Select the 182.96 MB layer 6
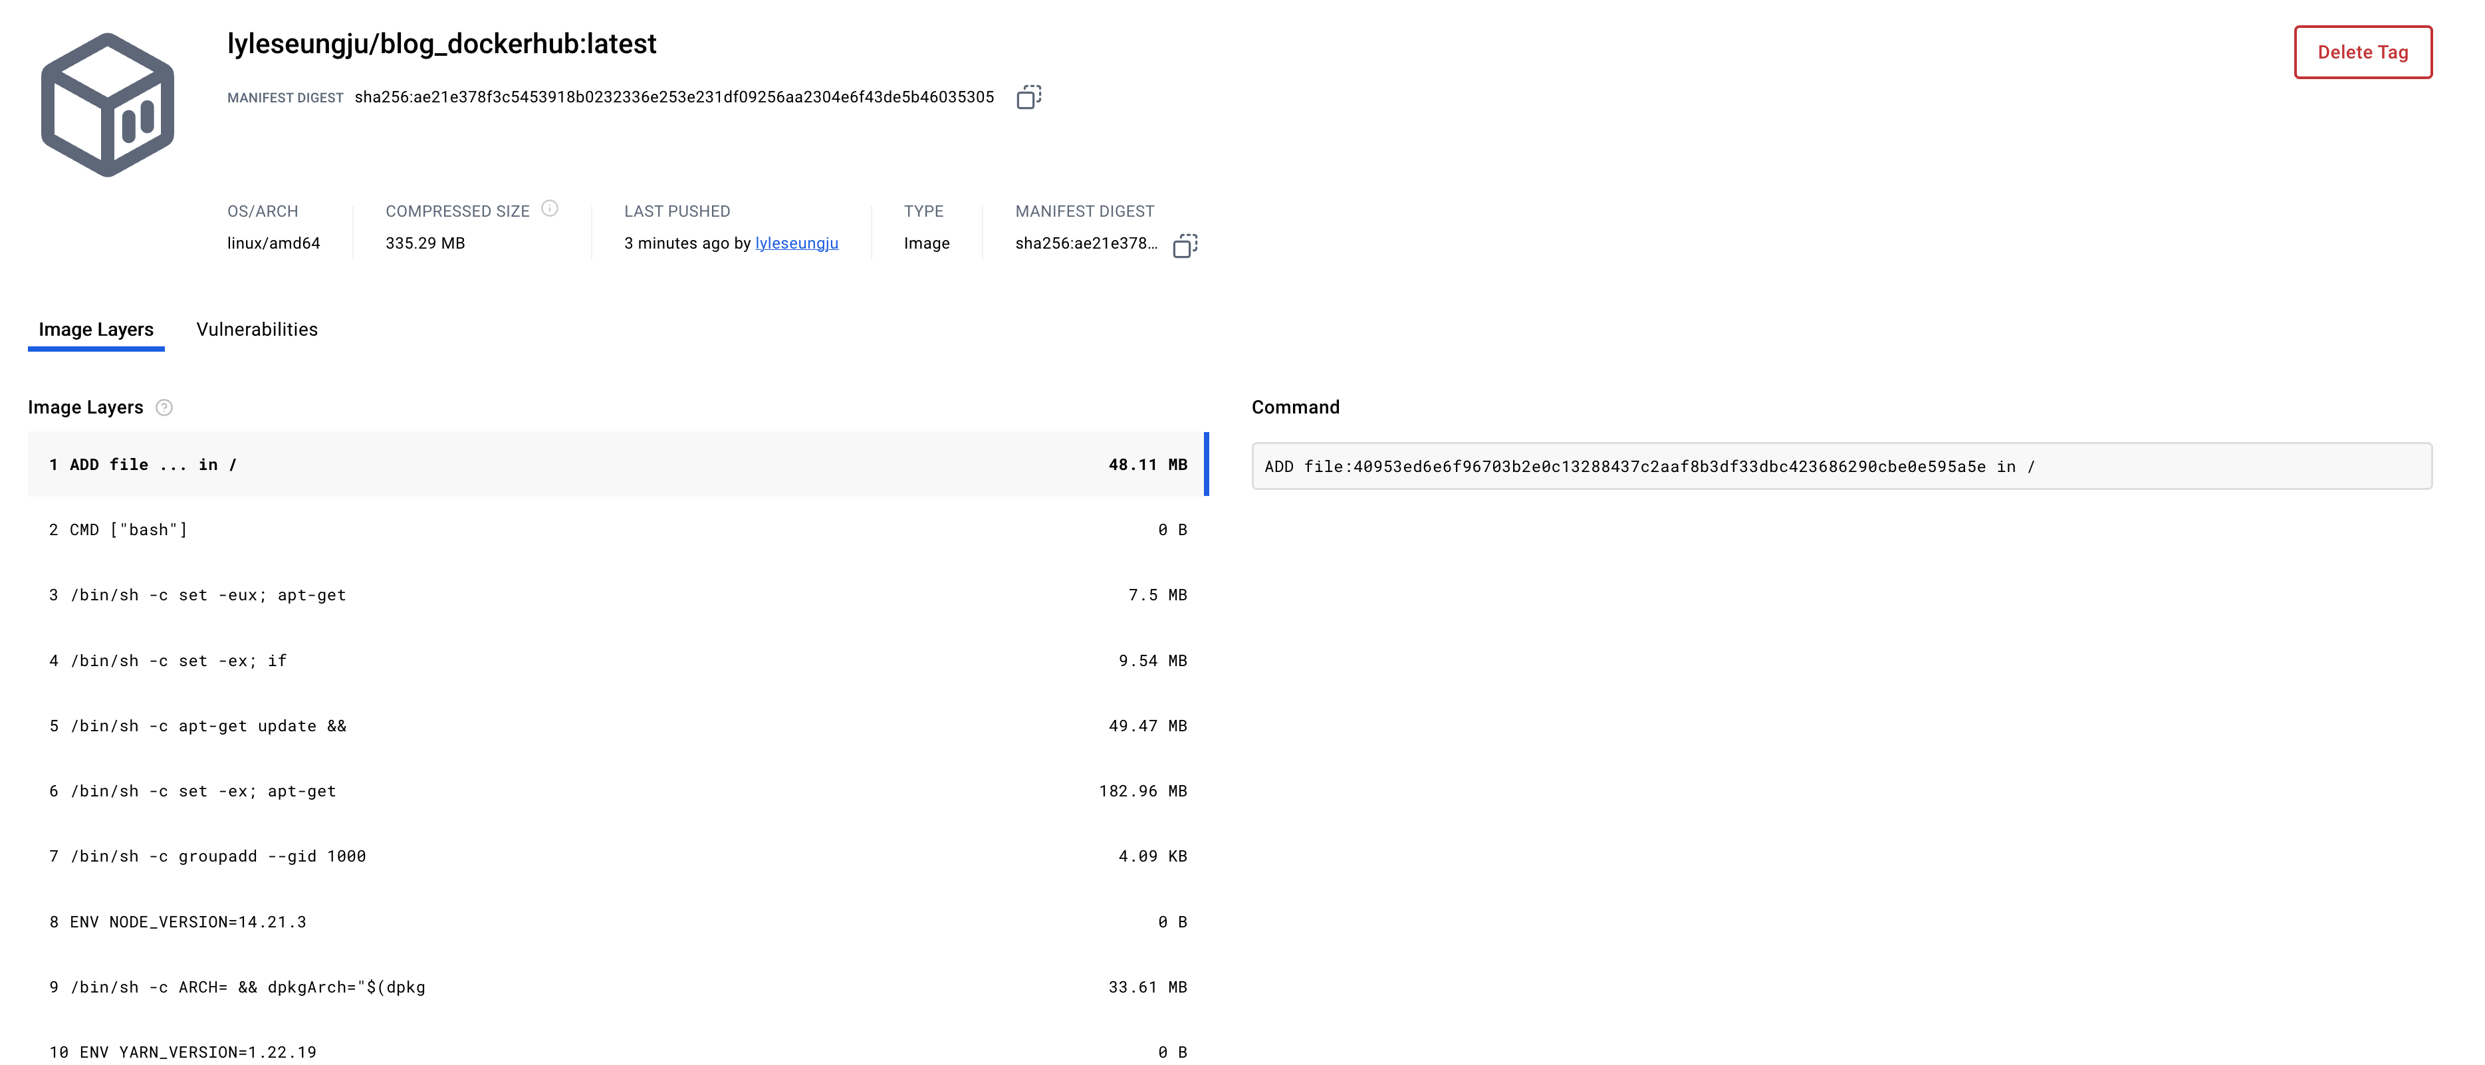This screenshot has width=2485, height=1065. (x=618, y=791)
